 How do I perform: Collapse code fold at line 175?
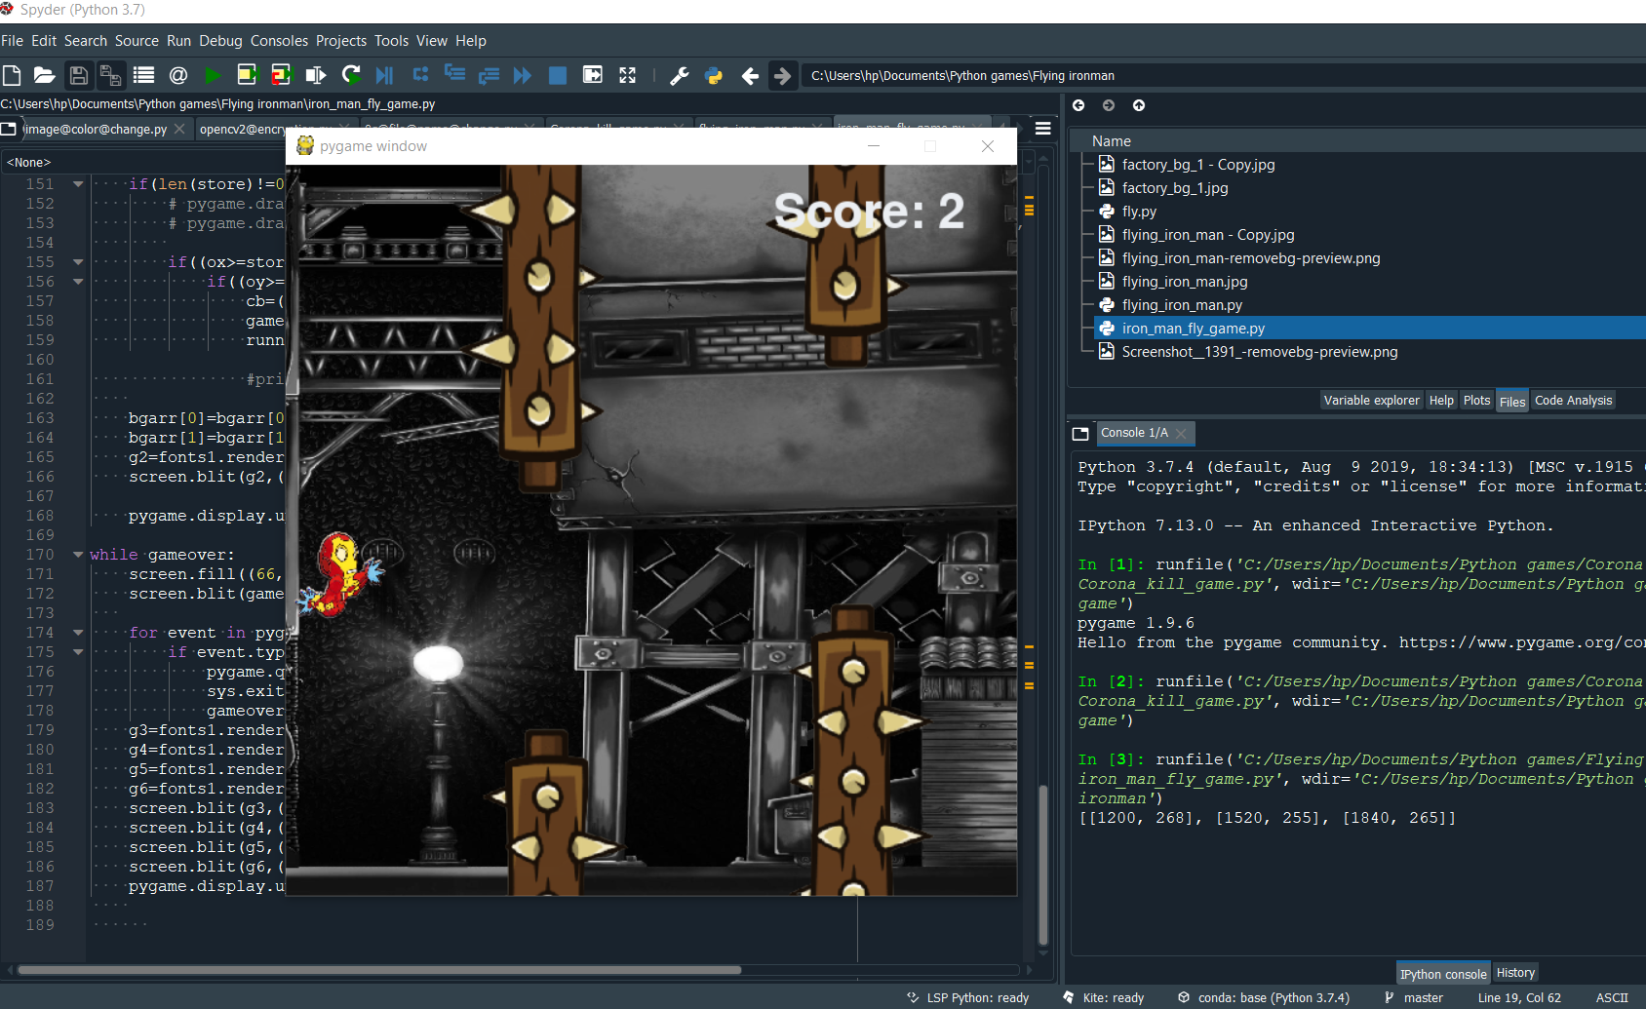coord(78,651)
